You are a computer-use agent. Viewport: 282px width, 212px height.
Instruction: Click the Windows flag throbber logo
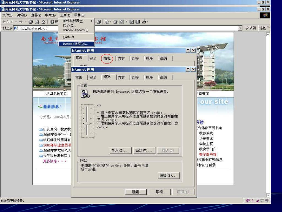tap(265, 15)
